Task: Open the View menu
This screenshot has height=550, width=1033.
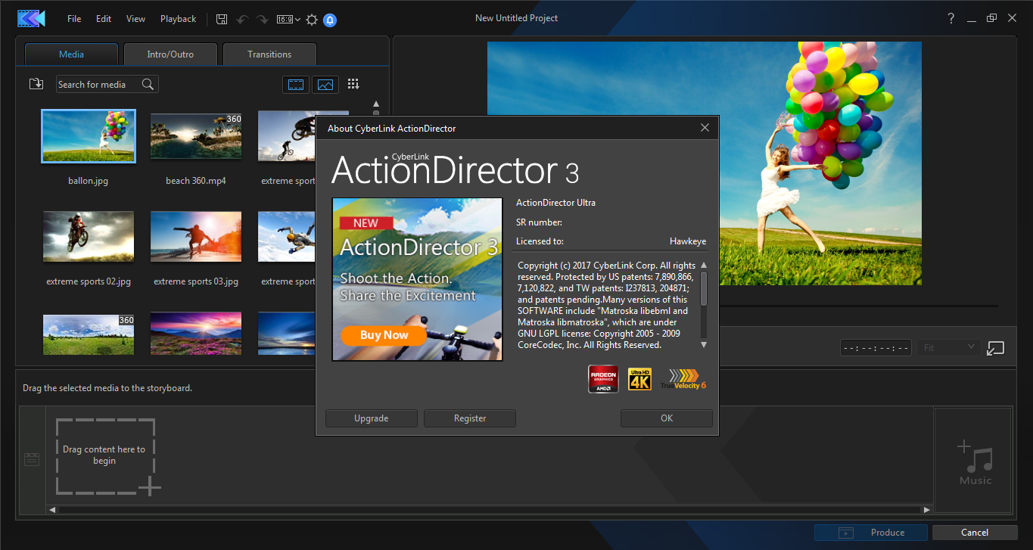Action: (135, 19)
